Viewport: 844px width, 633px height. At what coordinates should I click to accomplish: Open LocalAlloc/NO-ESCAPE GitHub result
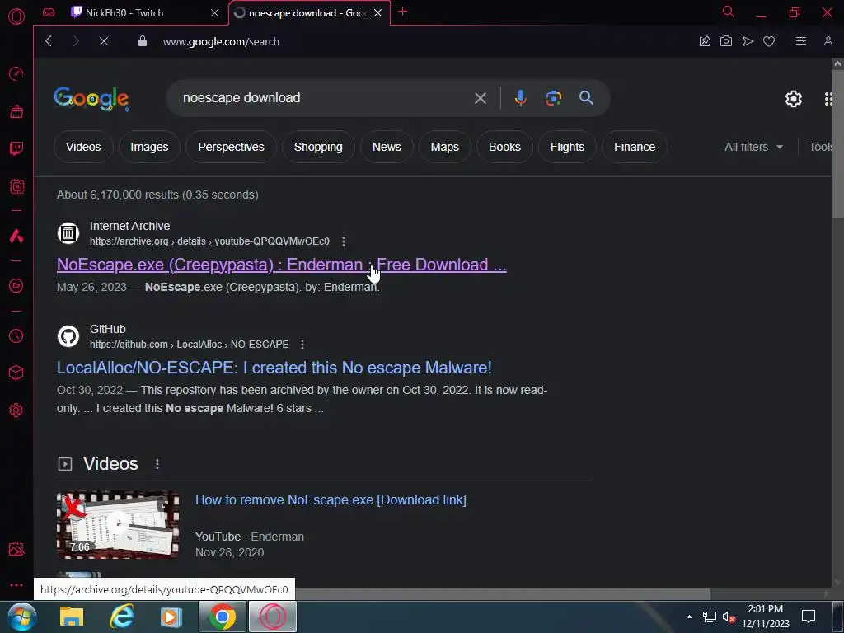tap(274, 368)
